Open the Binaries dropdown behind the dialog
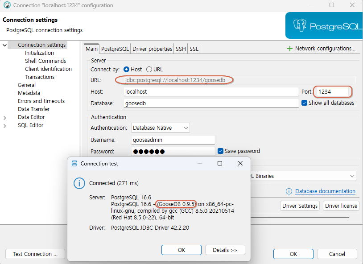363x264 pixels. (303, 176)
